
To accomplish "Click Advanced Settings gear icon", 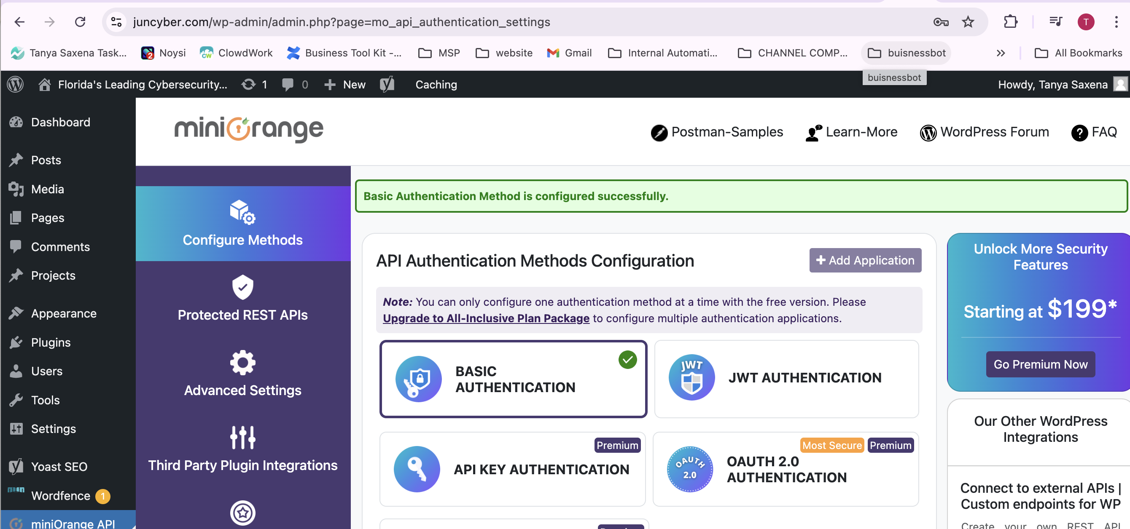I will point(242,363).
